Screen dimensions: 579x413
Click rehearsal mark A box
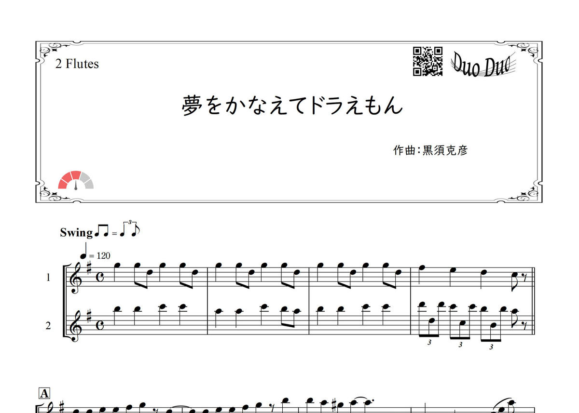[x=44, y=393]
